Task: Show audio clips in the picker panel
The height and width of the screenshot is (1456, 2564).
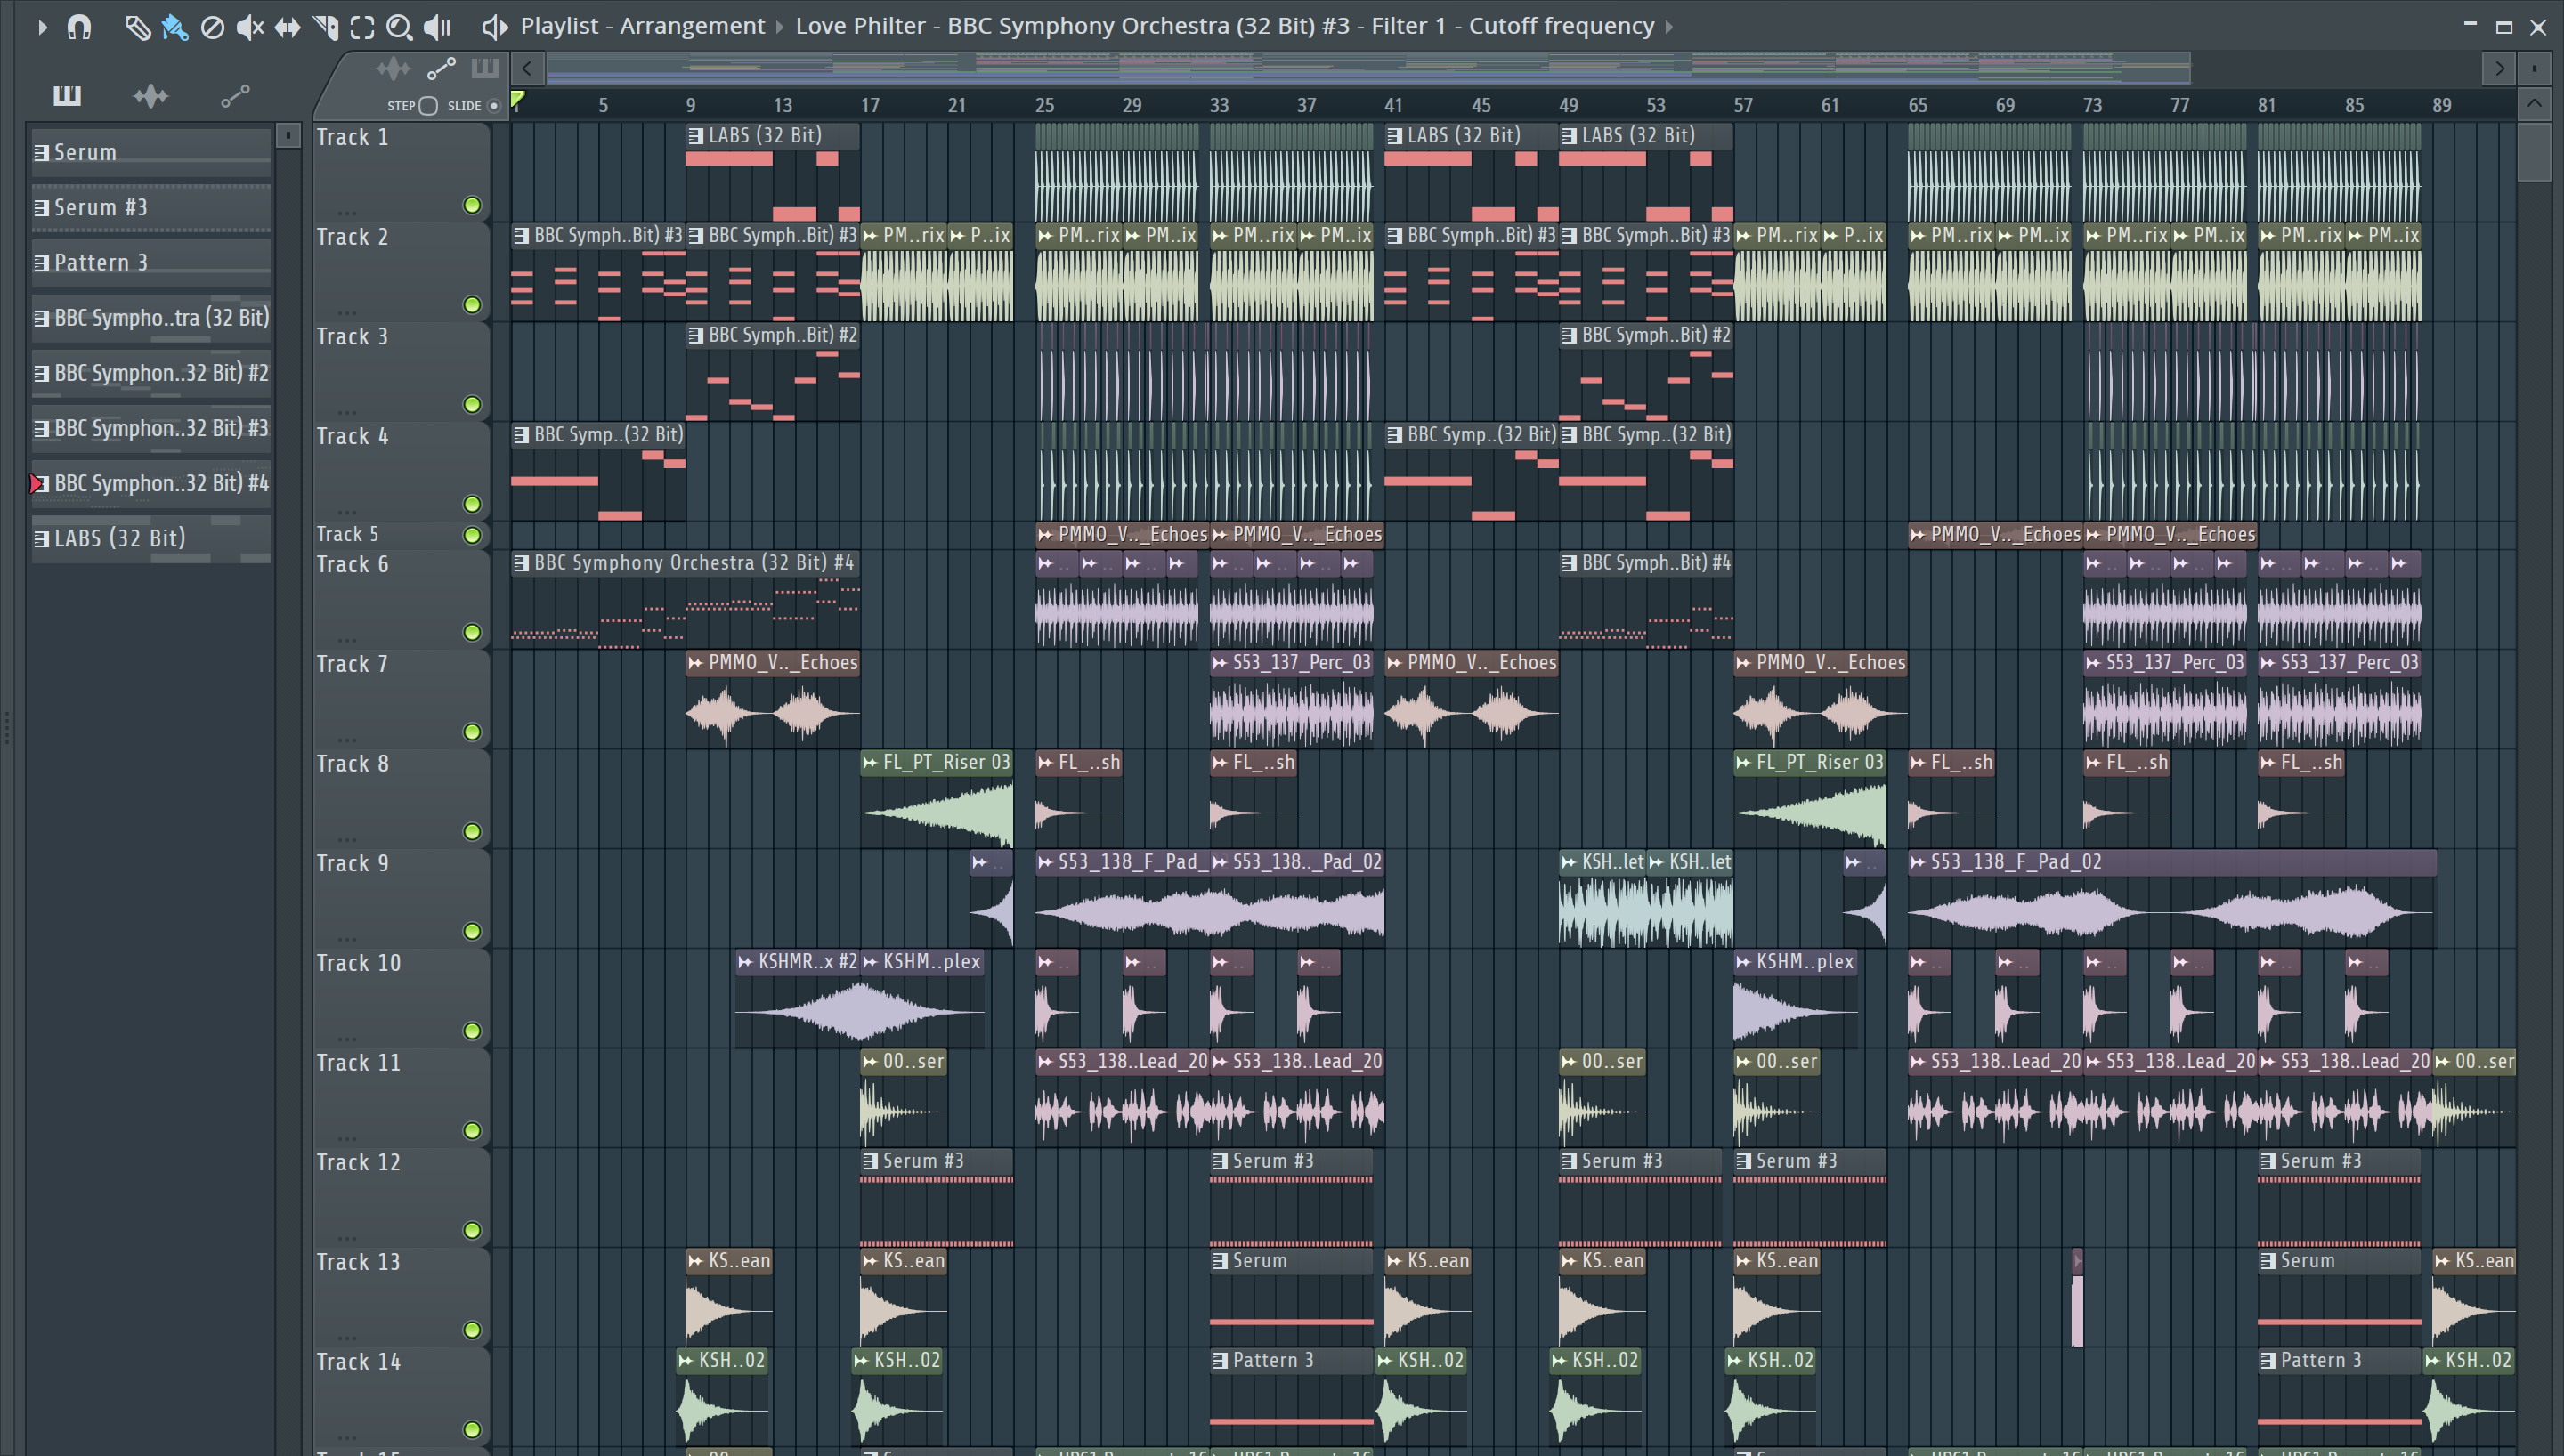Action: point(151,96)
